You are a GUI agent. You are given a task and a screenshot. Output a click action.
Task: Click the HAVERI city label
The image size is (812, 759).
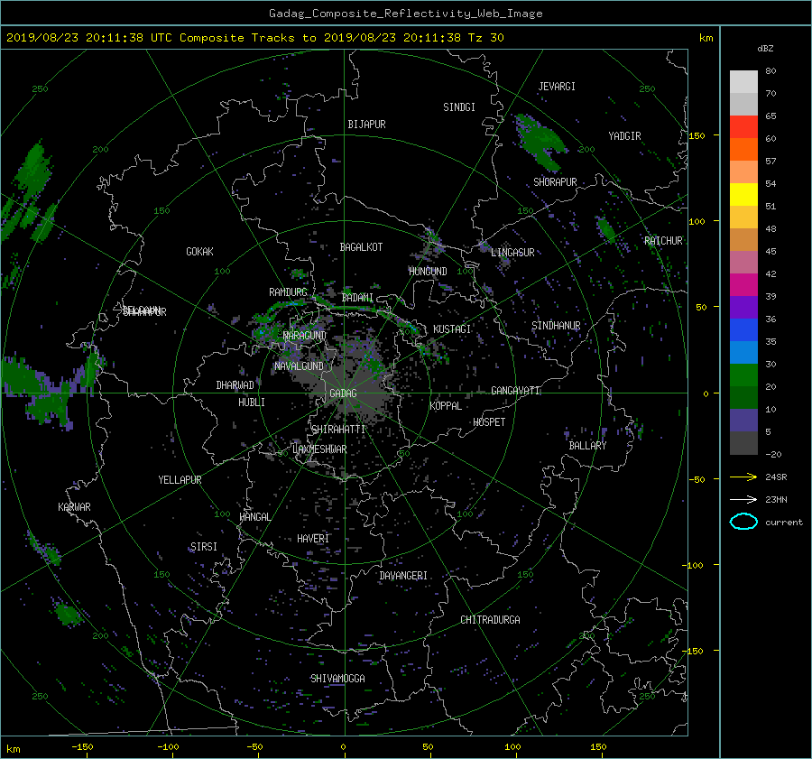tap(313, 539)
